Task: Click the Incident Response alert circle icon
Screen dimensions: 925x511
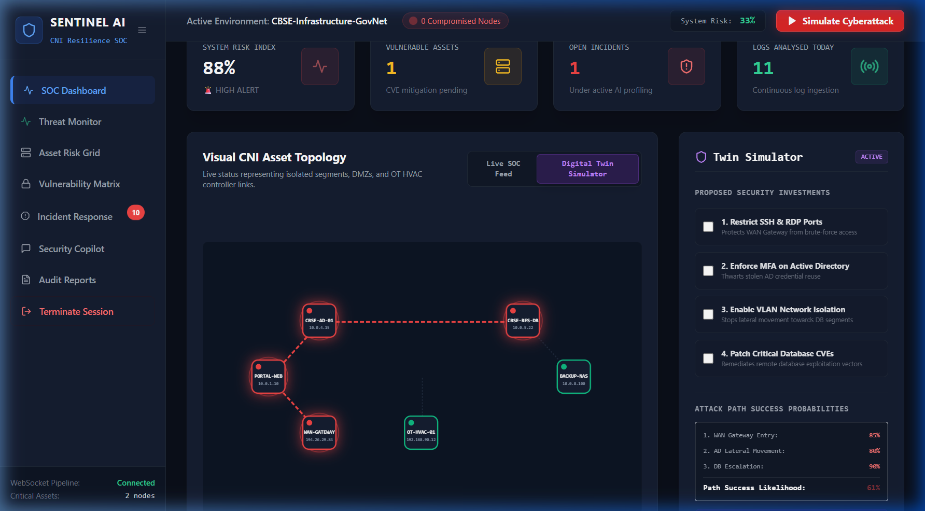Action: 25,216
